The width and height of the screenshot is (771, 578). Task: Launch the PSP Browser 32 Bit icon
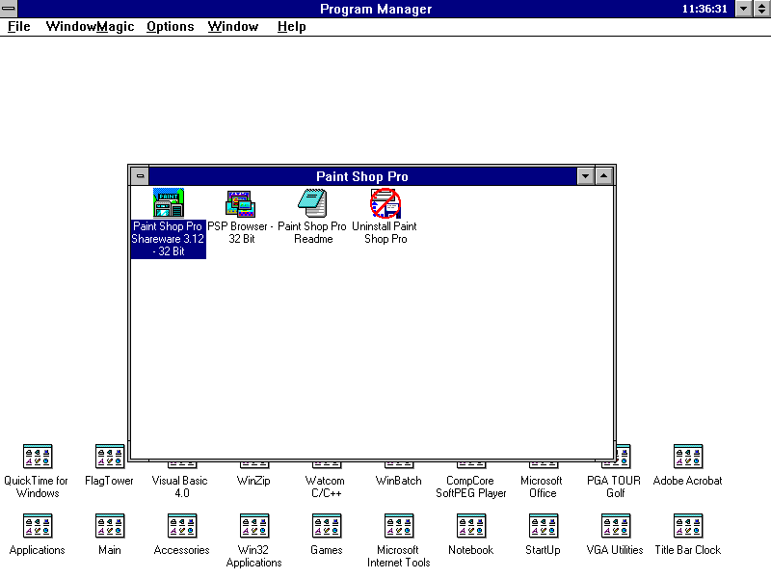240,203
